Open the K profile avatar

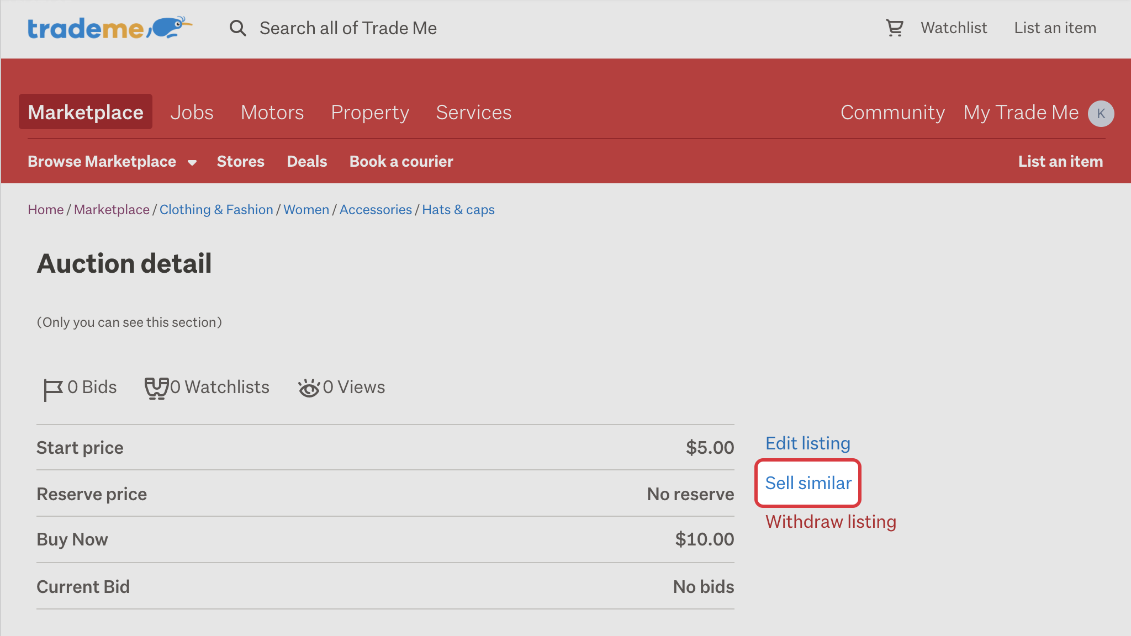(1101, 113)
